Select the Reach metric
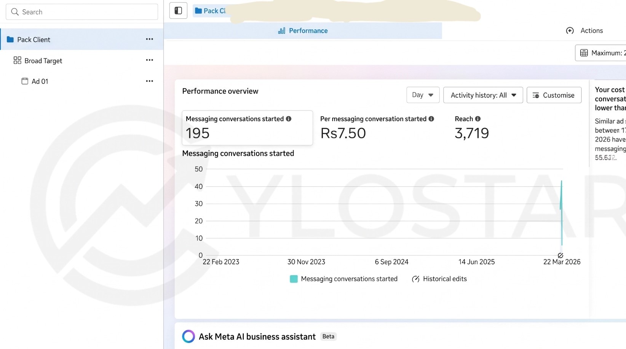This screenshot has width=626, height=349. coord(472,127)
